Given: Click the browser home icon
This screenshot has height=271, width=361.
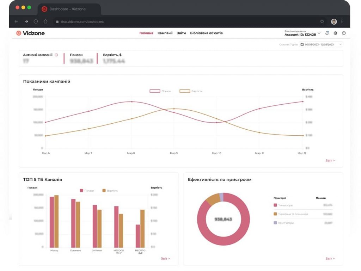Looking at the screenshot, I should [x=45, y=21].
